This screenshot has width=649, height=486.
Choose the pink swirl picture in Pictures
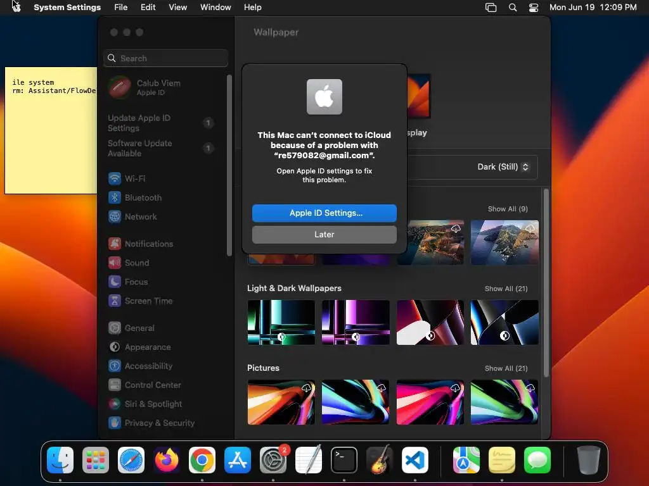(430, 402)
